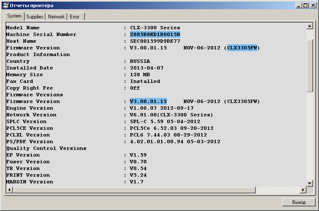319x211 pixels.
Task: Click the vertical scrollbar up arrow
Action: (x=310, y=26)
